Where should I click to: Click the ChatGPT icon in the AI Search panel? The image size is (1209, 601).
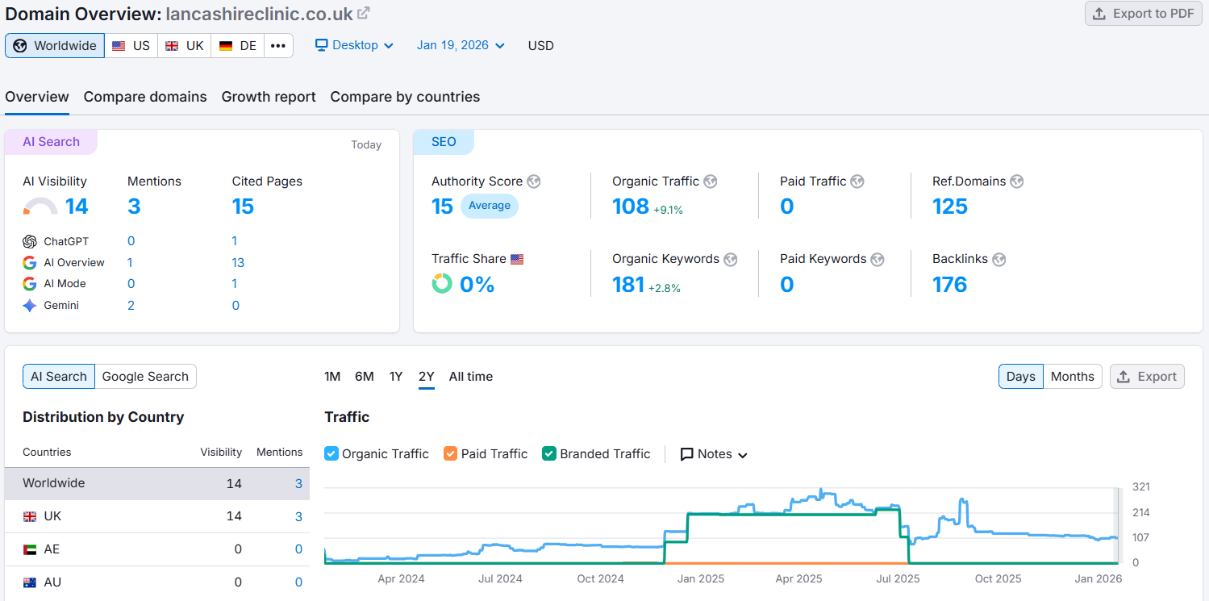(31, 240)
